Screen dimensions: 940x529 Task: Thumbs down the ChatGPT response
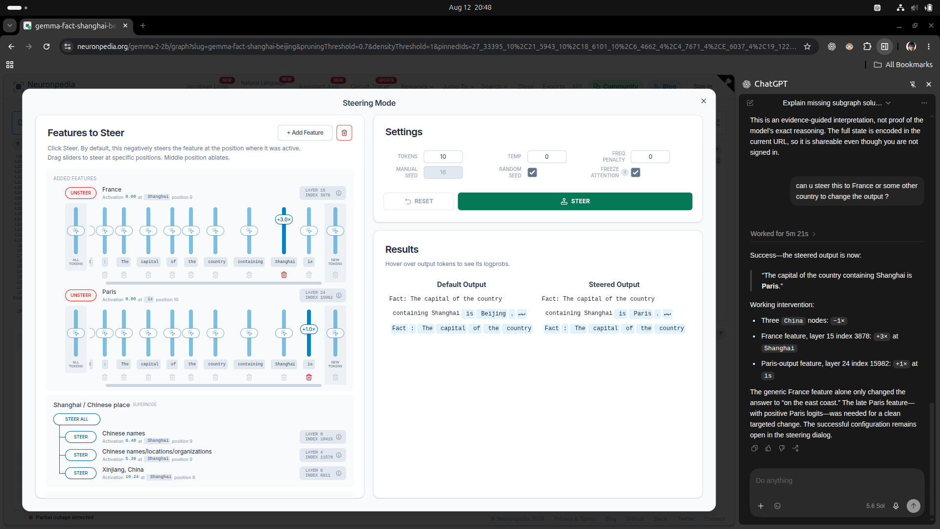[782, 448]
